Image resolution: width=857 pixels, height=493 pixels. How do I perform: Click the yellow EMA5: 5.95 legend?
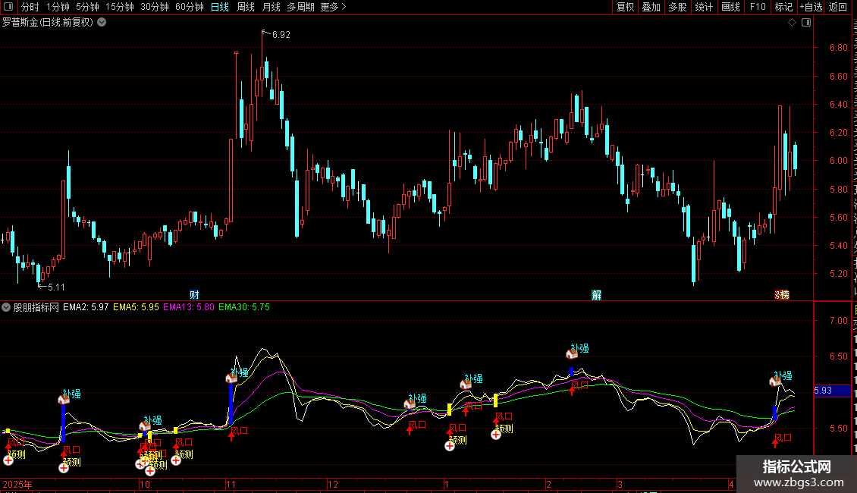(x=136, y=307)
